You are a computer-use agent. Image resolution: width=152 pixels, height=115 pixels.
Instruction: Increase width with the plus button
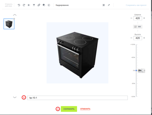(x=144, y=18)
